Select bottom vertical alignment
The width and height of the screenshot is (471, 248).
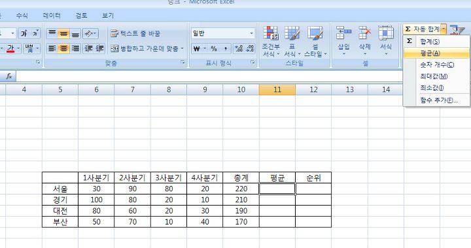[x=75, y=33]
